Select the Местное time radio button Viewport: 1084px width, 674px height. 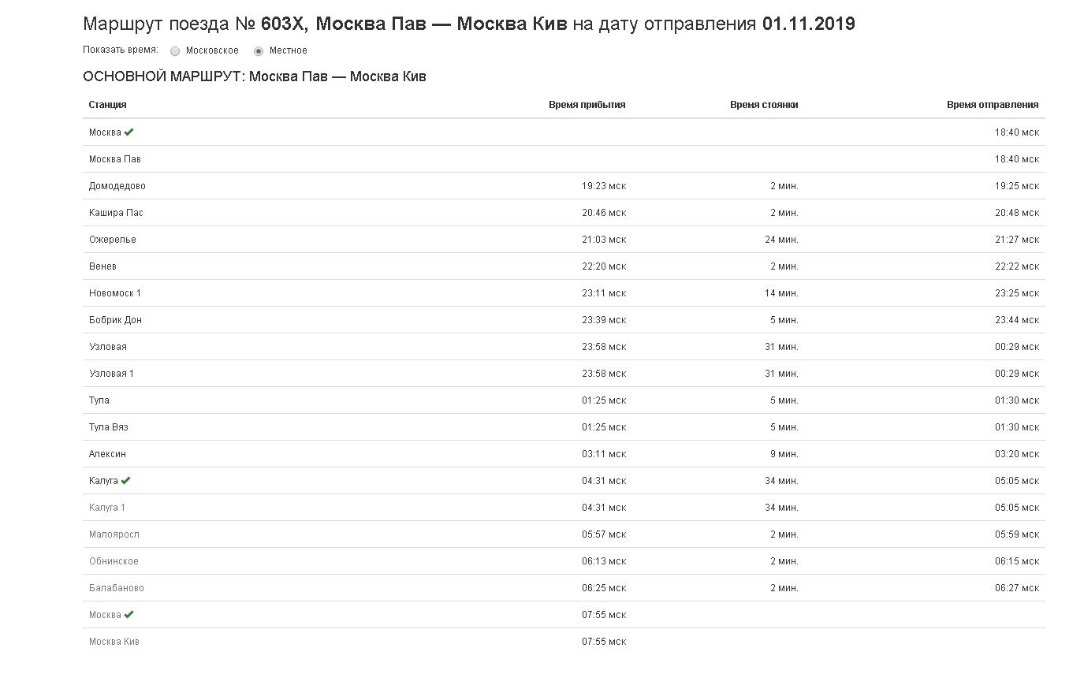(259, 51)
